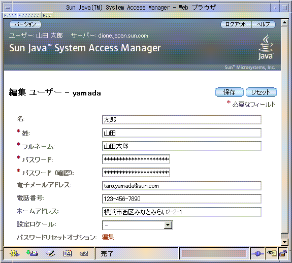The image size is (292, 263).
Task: Click the eye privacy icon in status bar
Action: 272,253
